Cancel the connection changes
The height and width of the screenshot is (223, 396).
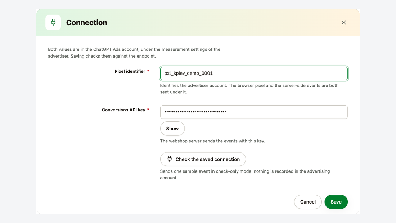(308, 202)
